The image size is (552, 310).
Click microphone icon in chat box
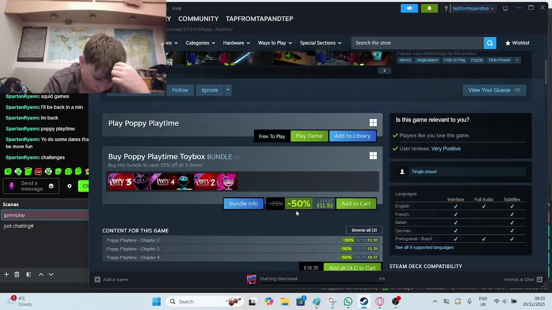12,186
